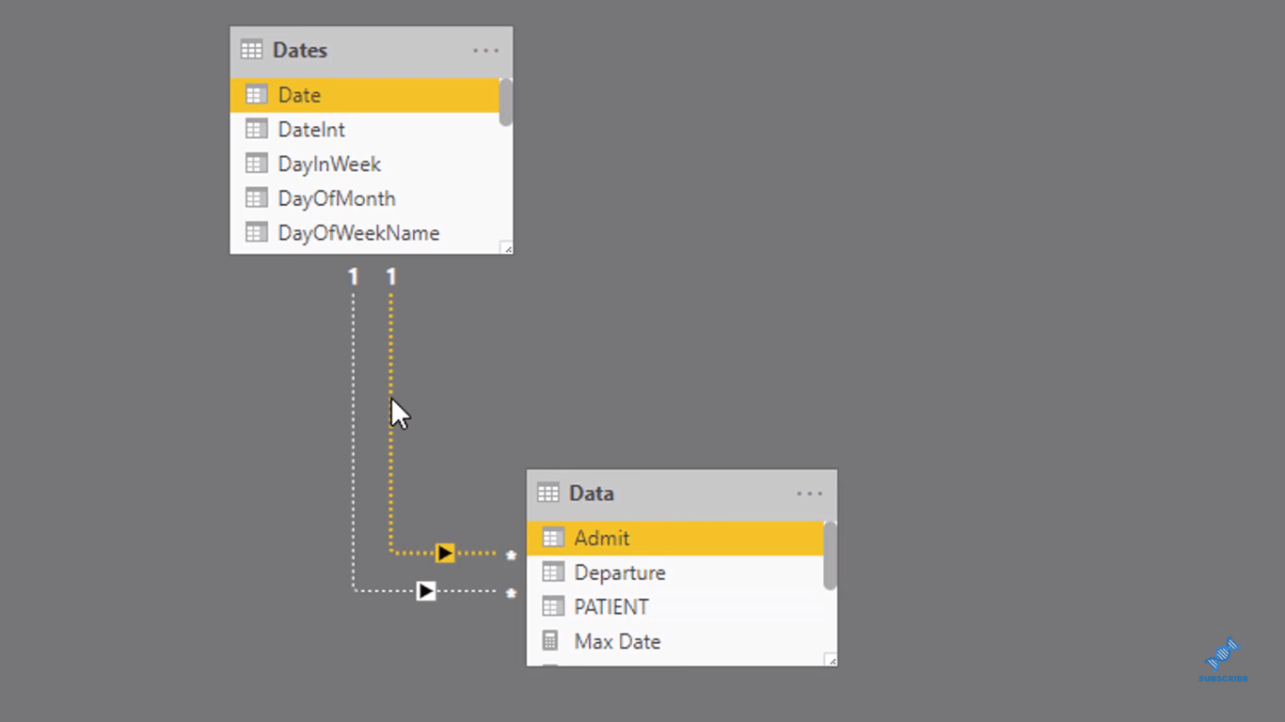Click the column icon beside DateInt
The image size is (1285, 722).
[x=256, y=129]
